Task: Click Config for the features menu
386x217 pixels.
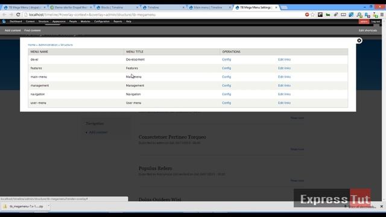Action: [227, 68]
